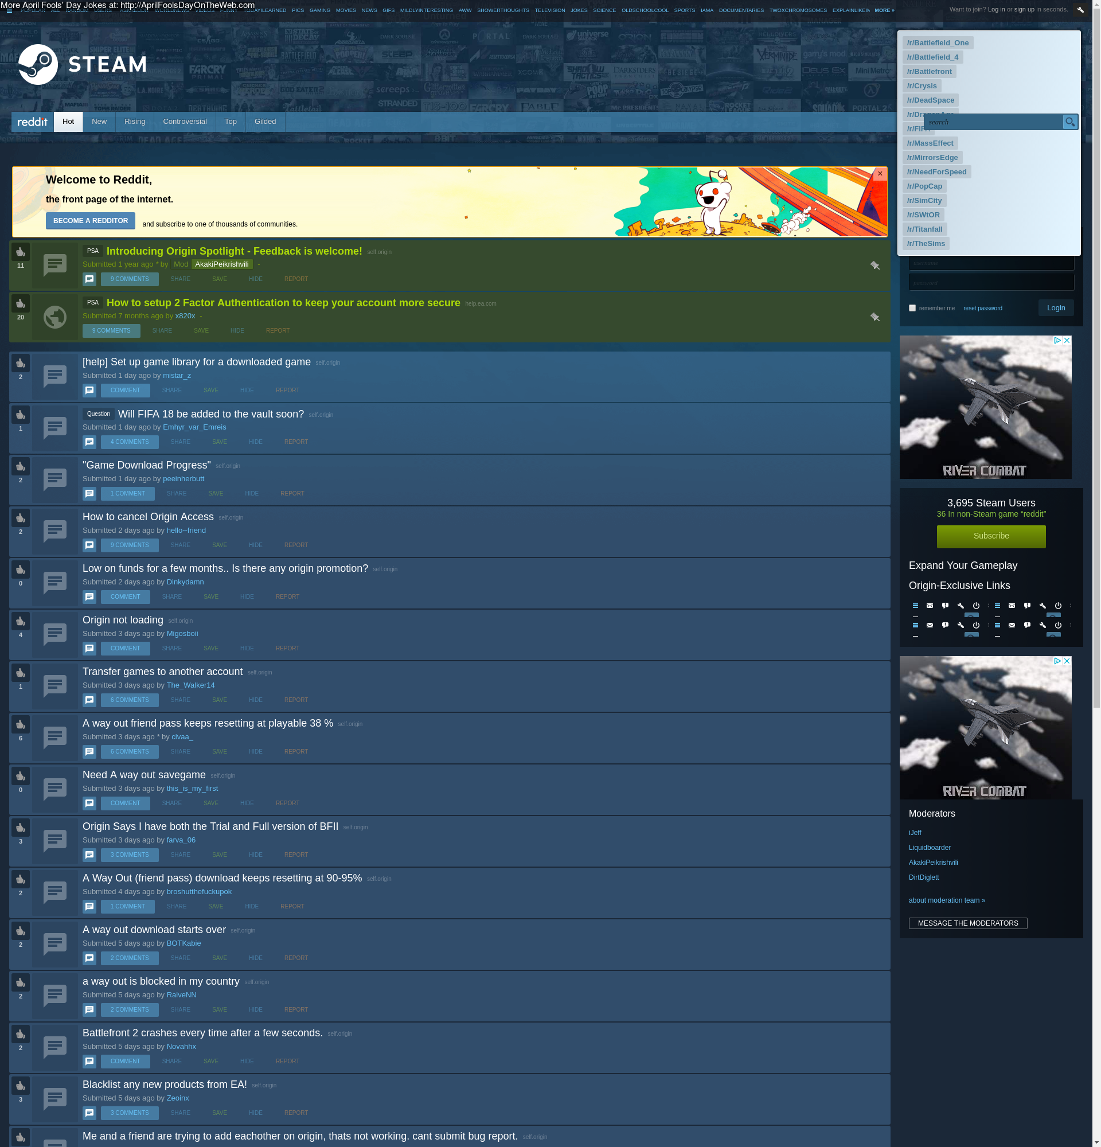Subscribe to the subreddit
Viewport: 1101px width, 1147px height.
(990, 536)
